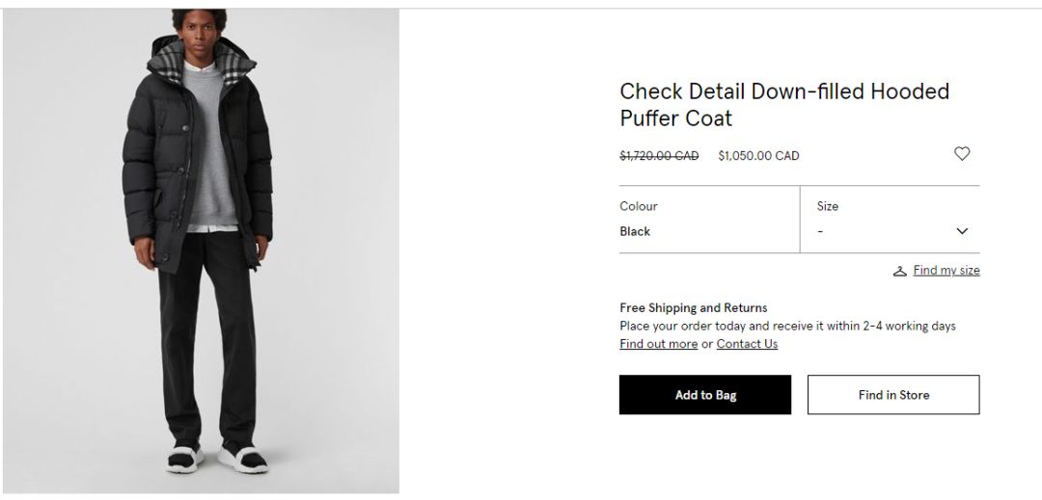The image size is (1042, 500).
Task: Click the heart wishlist icon
Action: pyautogui.click(x=962, y=154)
